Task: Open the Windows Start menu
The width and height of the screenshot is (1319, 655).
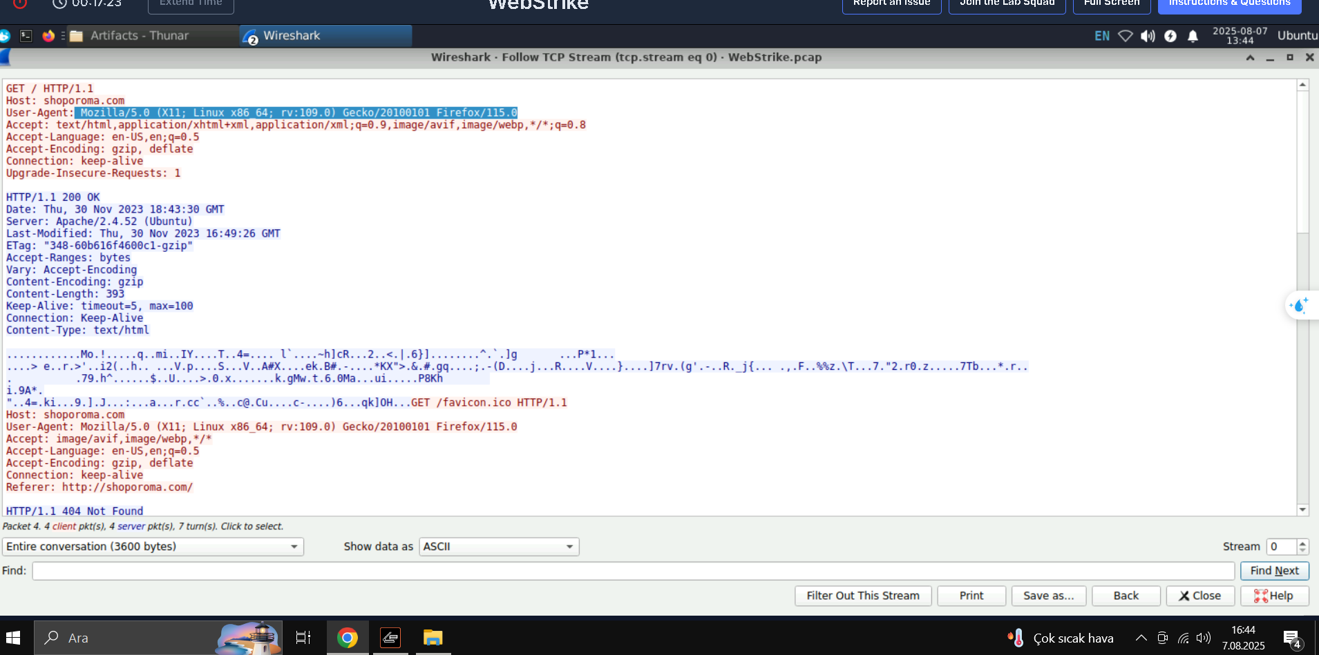Action: [13, 638]
